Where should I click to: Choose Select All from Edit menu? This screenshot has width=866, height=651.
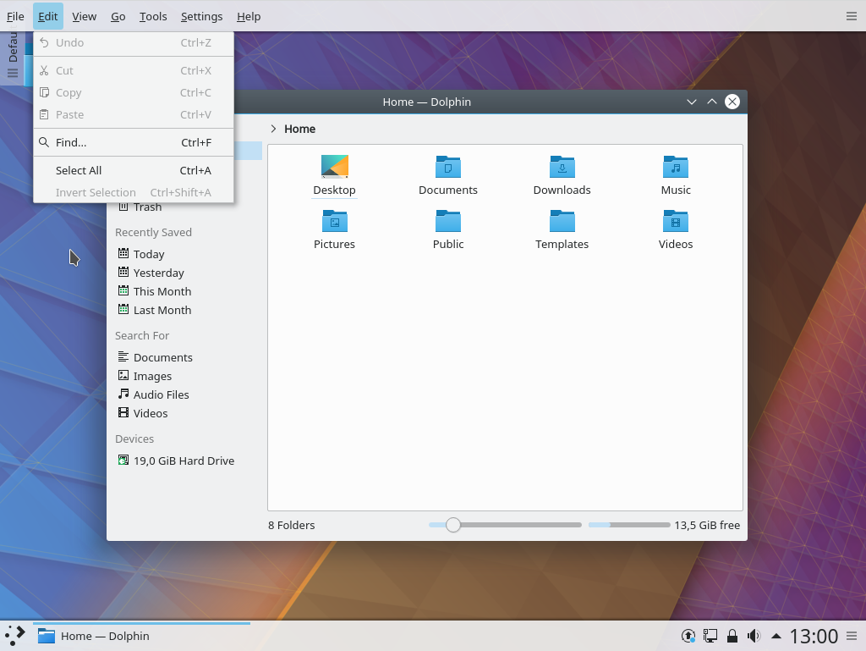[134, 171]
